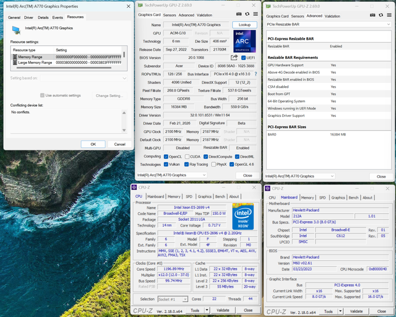
Task: Click the BAR0 16384 MB entry
Action: click(x=329, y=134)
